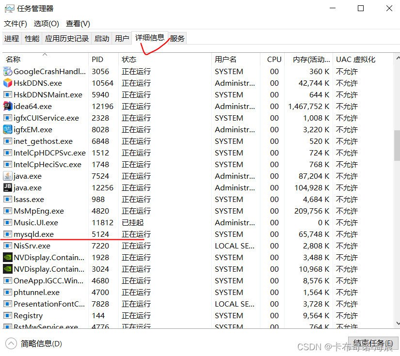Click LOCAL SE... user for NisSrv.exe

pyautogui.click(x=235, y=246)
